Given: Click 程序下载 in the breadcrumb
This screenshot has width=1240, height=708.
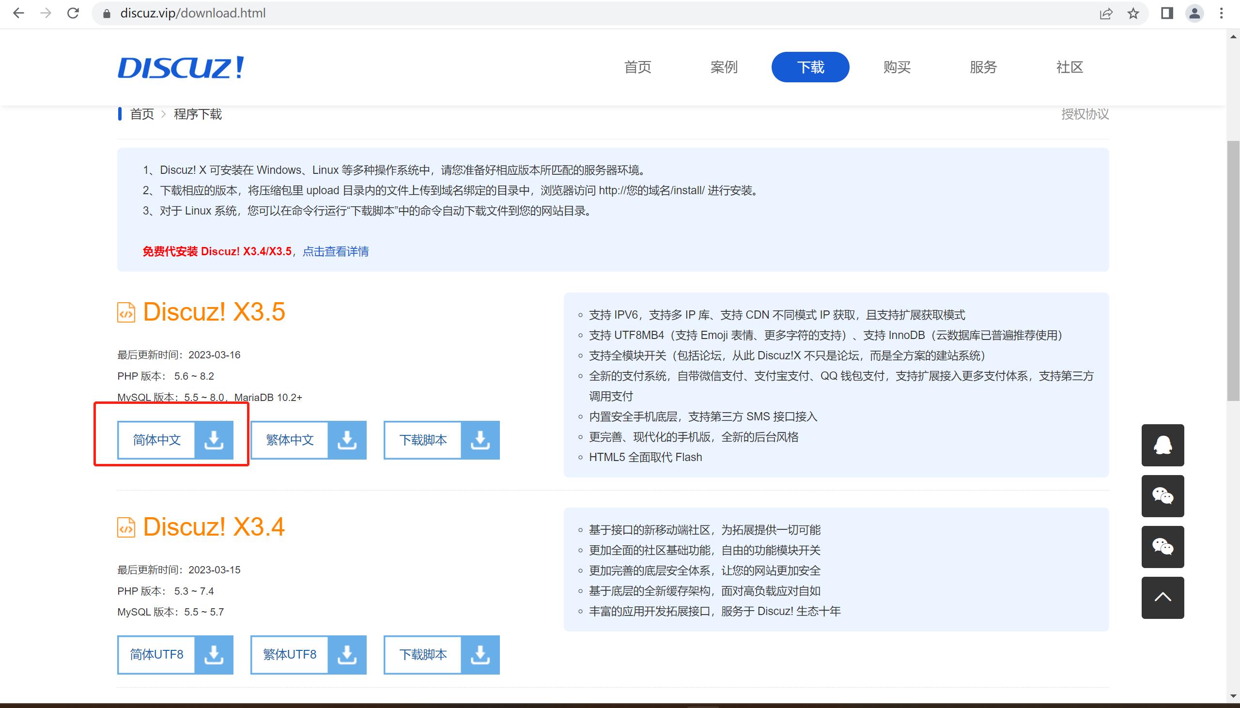Looking at the screenshot, I should [x=198, y=114].
